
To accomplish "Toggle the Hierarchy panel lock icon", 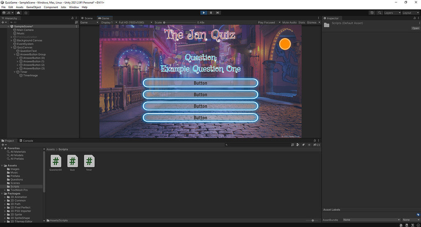I will pyautogui.click(x=72, y=18).
